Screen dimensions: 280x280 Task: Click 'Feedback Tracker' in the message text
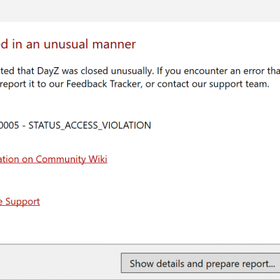point(104,84)
